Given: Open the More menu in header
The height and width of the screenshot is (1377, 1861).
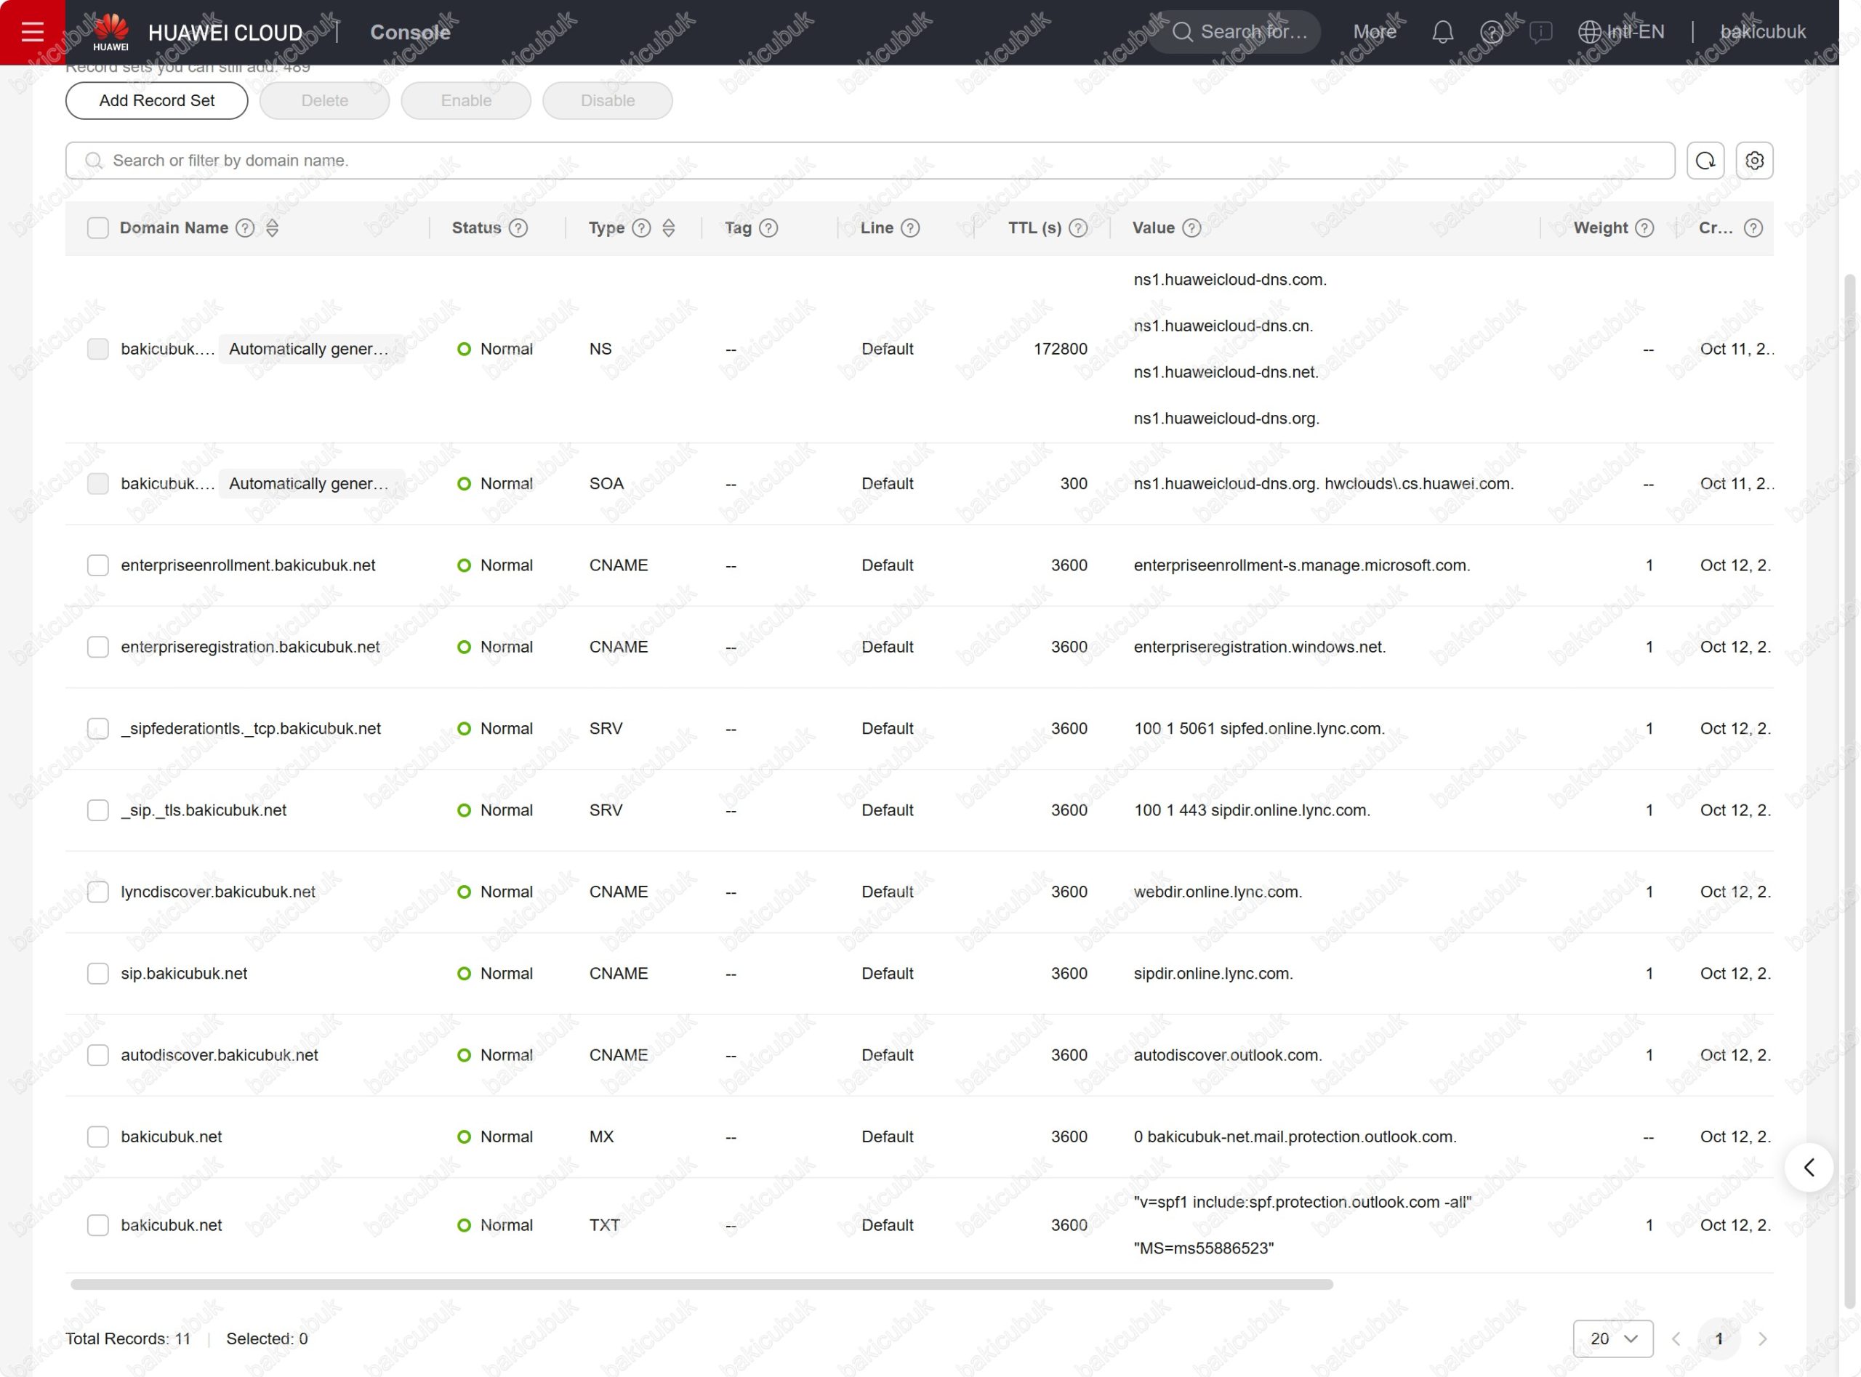Looking at the screenshot, I should [x=1374, y=32].
